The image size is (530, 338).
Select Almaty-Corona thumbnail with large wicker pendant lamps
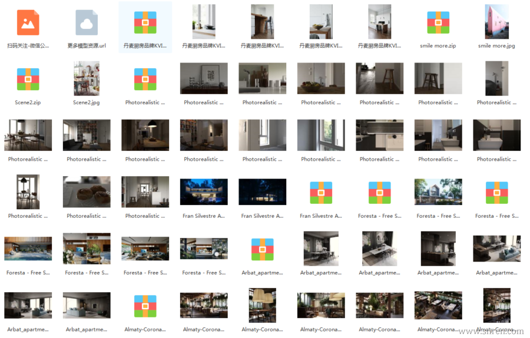[x=262, y=305]
